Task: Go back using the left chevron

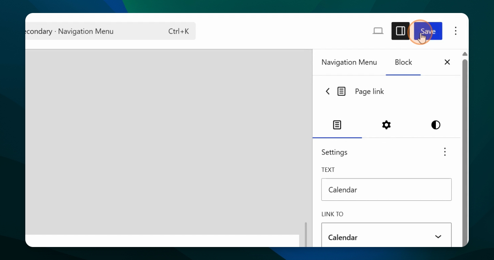Action: 328,91
